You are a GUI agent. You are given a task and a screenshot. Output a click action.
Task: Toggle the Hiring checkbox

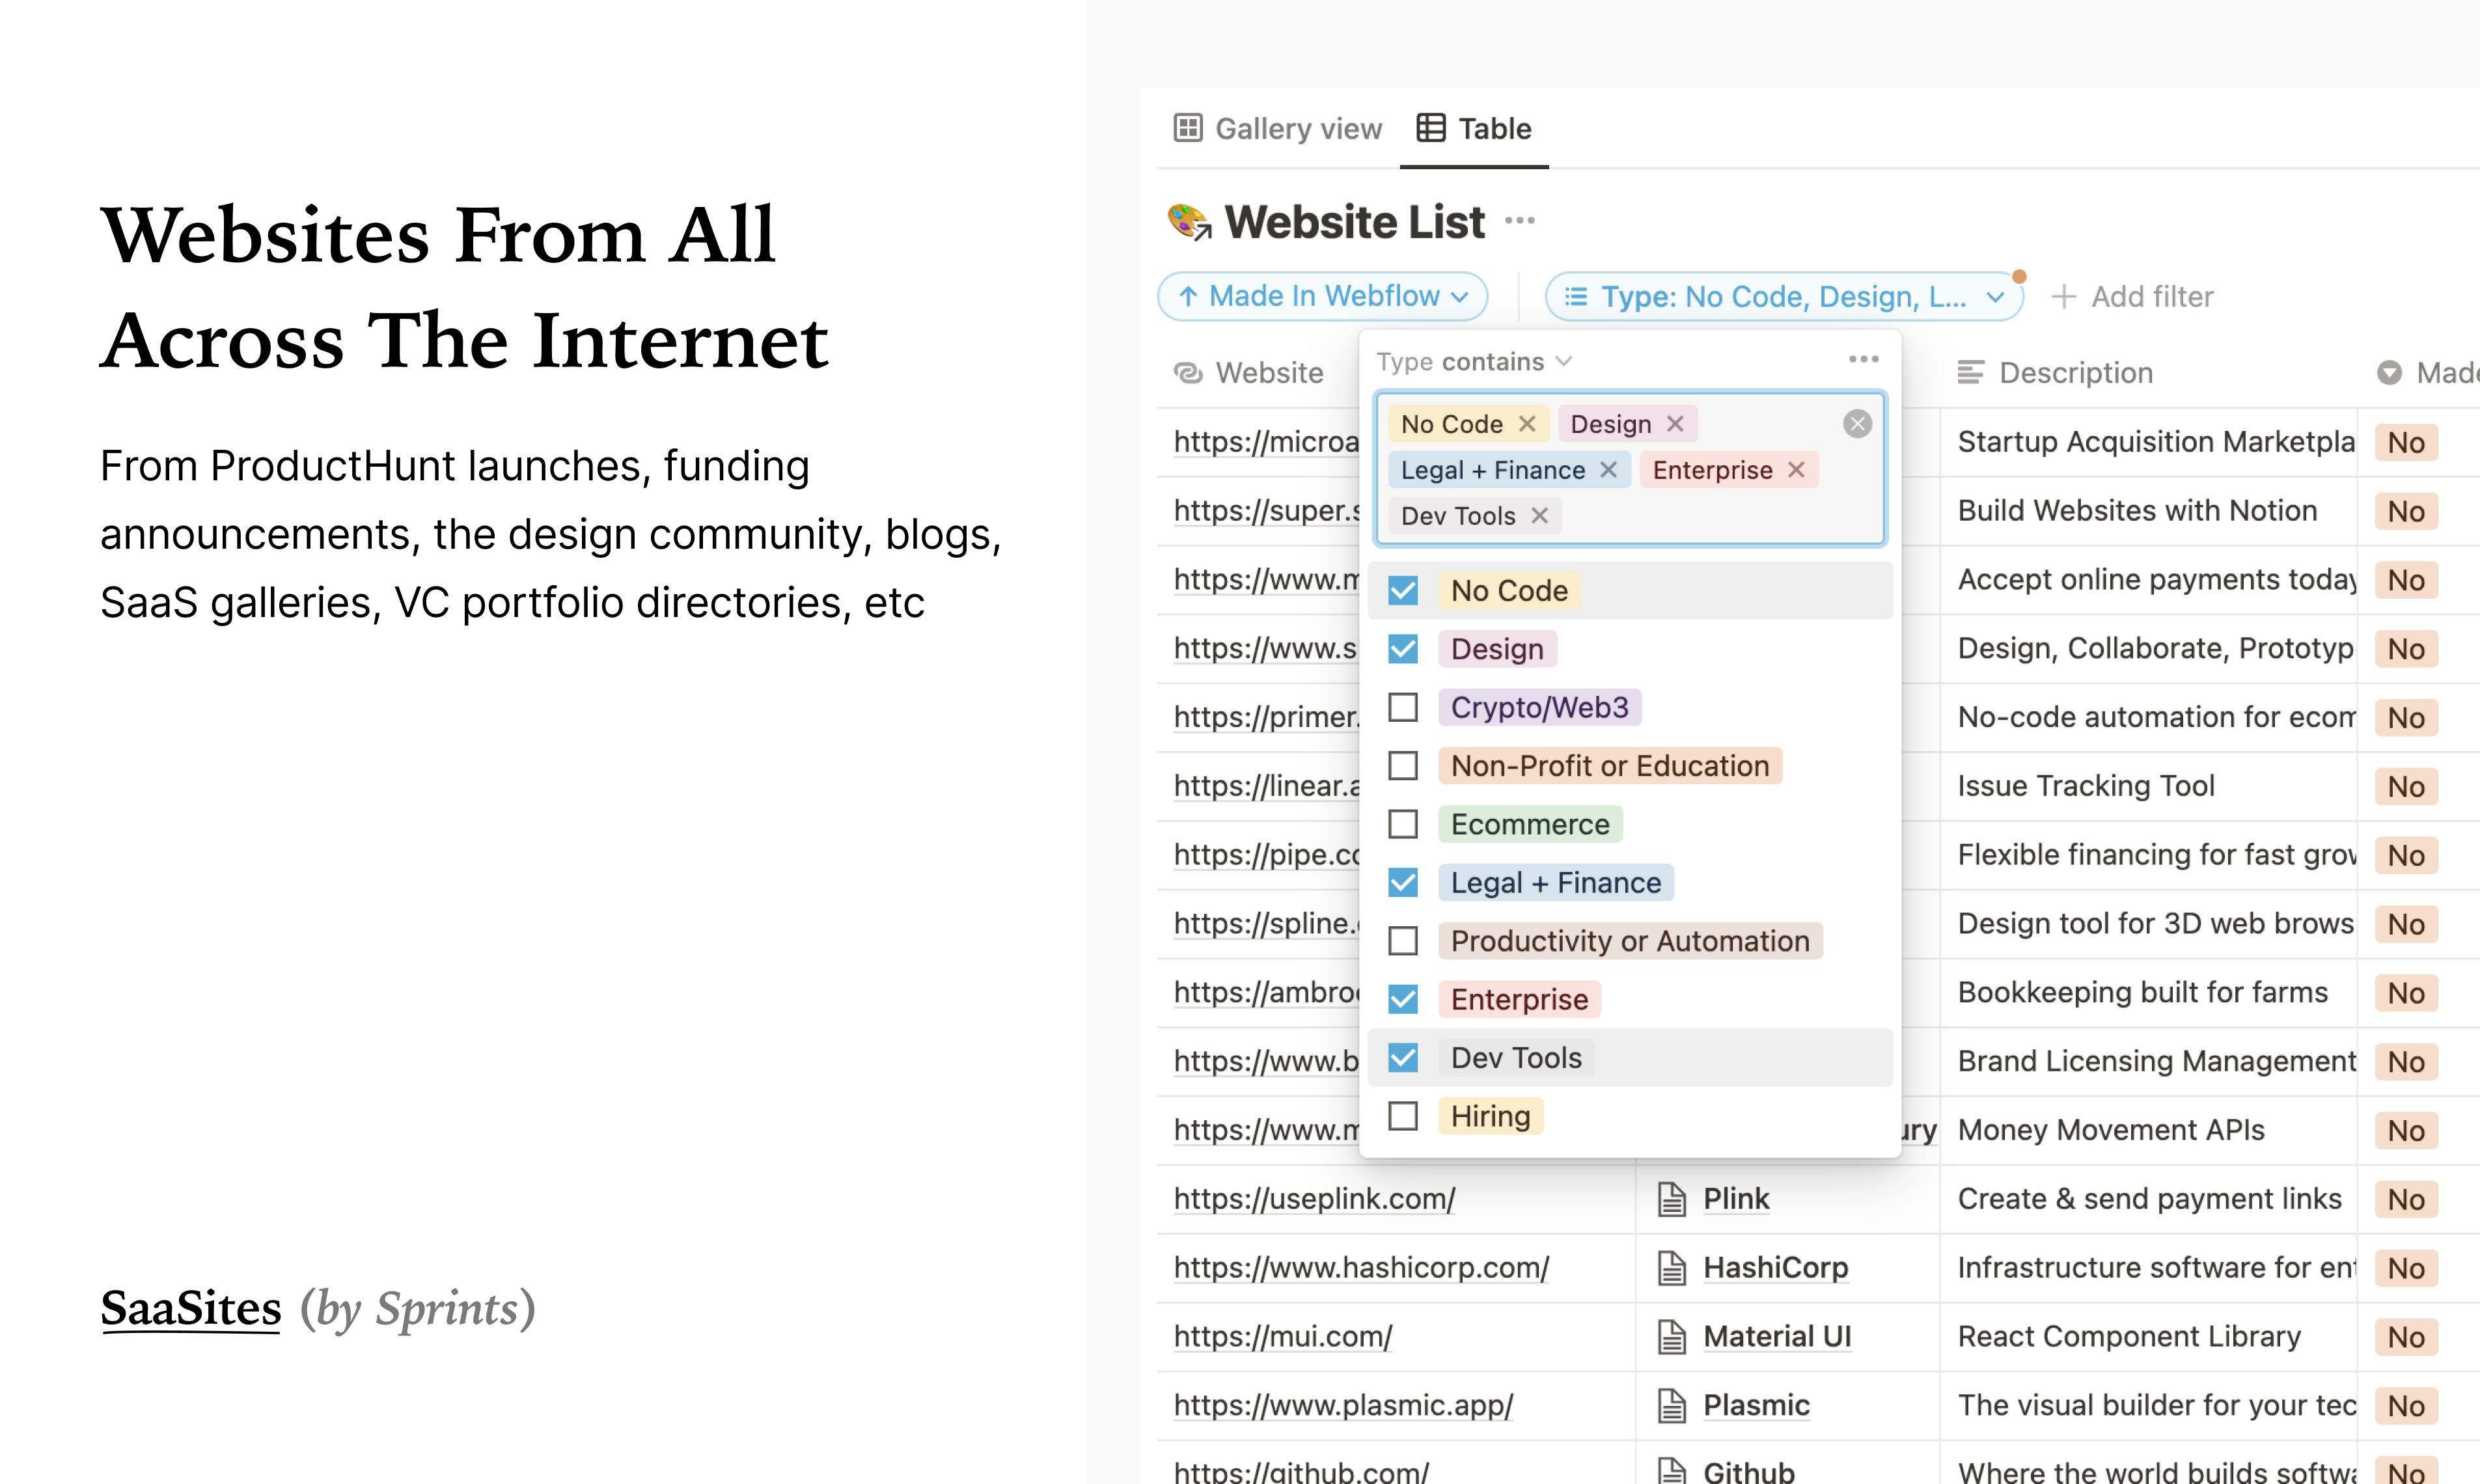1404,1116
